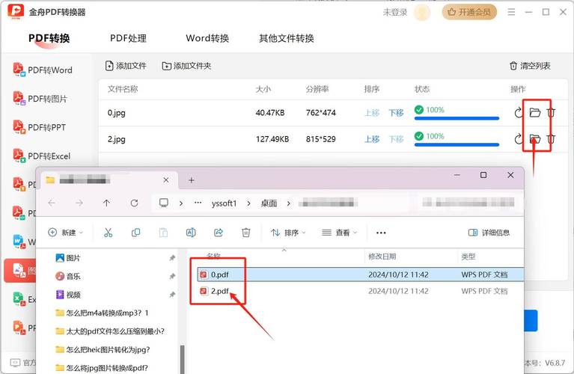The image size is (574, 374).
Task: Go forward in File Explorer
Action: tap(79, 203)
